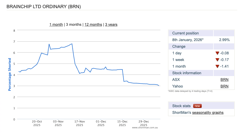
Task: Show the 3 years chart range
Action: tap(111, 24)
